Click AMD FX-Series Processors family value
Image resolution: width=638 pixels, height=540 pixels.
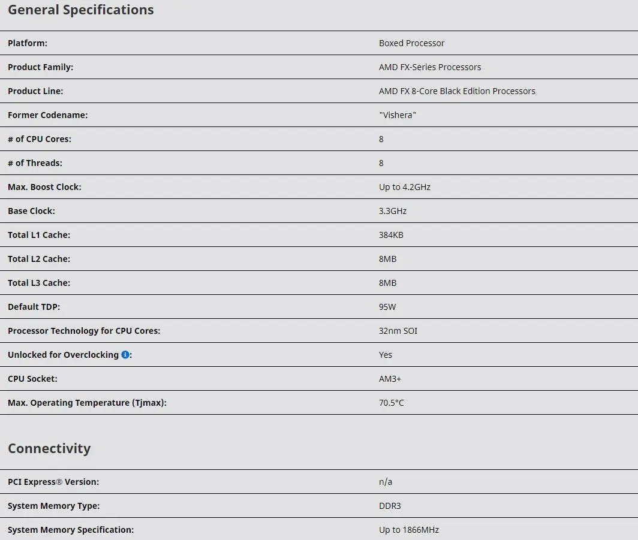click(430, 67)
